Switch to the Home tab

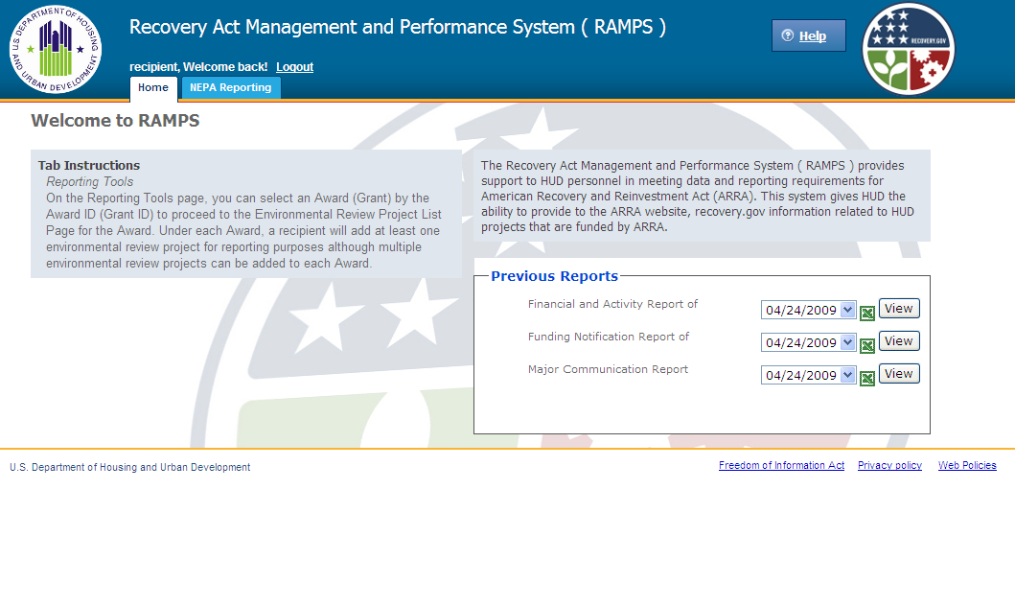(x=153, y=88)
